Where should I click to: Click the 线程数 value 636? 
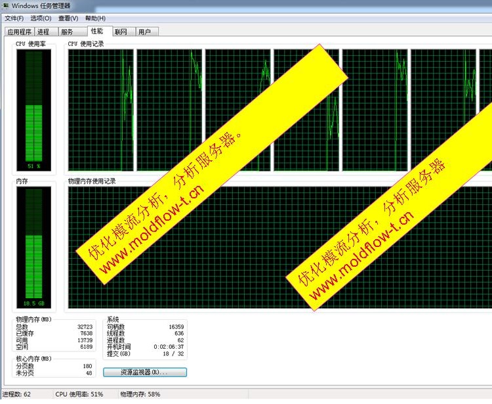(x=179, y=333)
